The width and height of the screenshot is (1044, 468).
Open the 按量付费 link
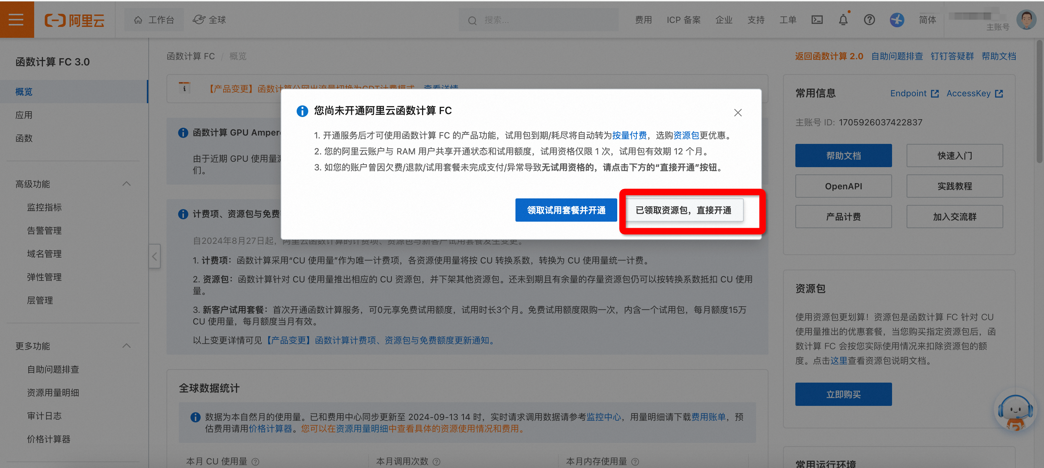(629, 135)
